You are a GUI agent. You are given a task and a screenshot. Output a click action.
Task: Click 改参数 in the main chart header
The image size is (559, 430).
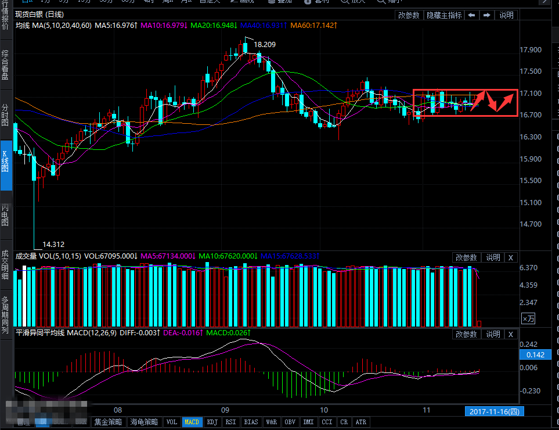point(410,15)
